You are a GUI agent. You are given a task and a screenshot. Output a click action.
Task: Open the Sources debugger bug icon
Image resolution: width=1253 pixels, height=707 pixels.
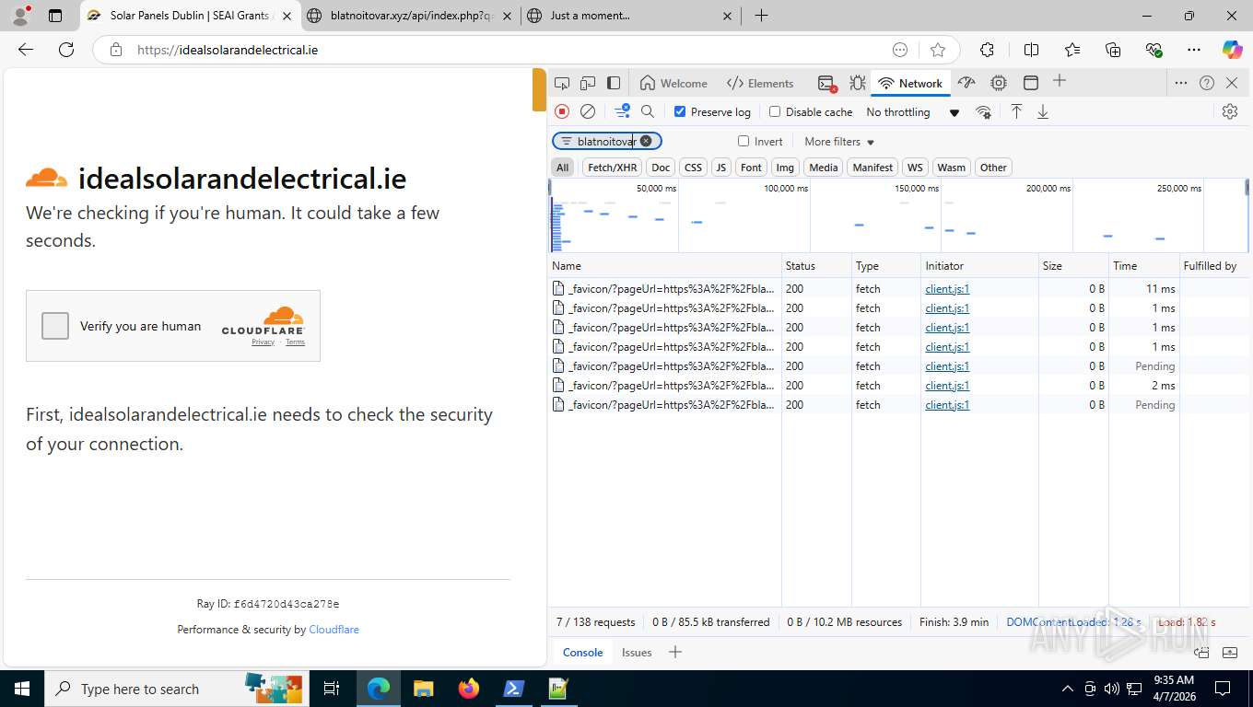(x=858, y=83)
